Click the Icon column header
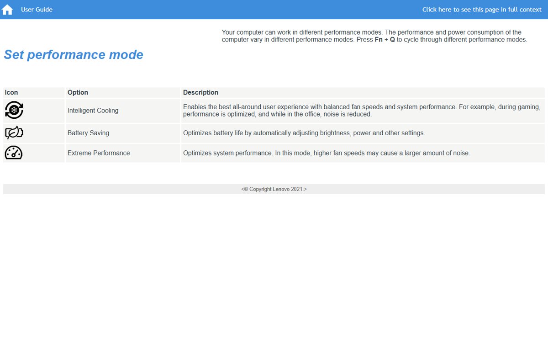The width and height of the screenshot is (548, 361). pyautogui.click(x=11, y=92)
